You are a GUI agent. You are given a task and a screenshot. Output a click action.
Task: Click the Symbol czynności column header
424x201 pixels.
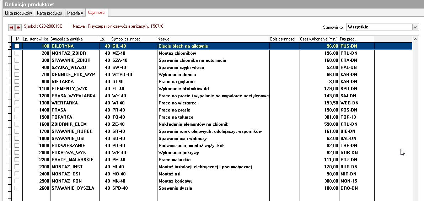134,39
